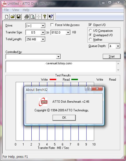Image resolution: width=126 pixels, height=161 pixels.
Task: Click the red Write legend swatch
Action: pos(53,80)
